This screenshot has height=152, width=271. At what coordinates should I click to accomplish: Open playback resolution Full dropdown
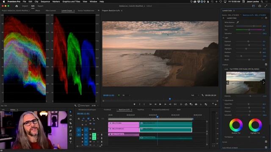click(195, 95)
